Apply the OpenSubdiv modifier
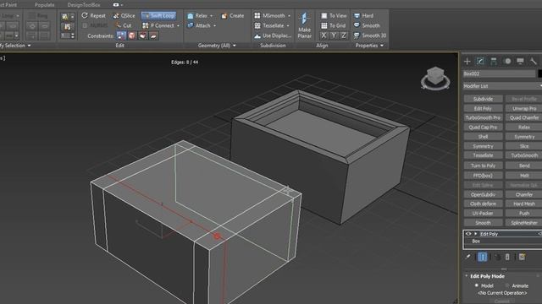The height and width of the screenshot is (304, 542). point(483,194)
